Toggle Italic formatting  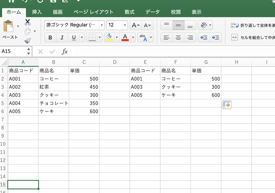click(x=62, y=37)
